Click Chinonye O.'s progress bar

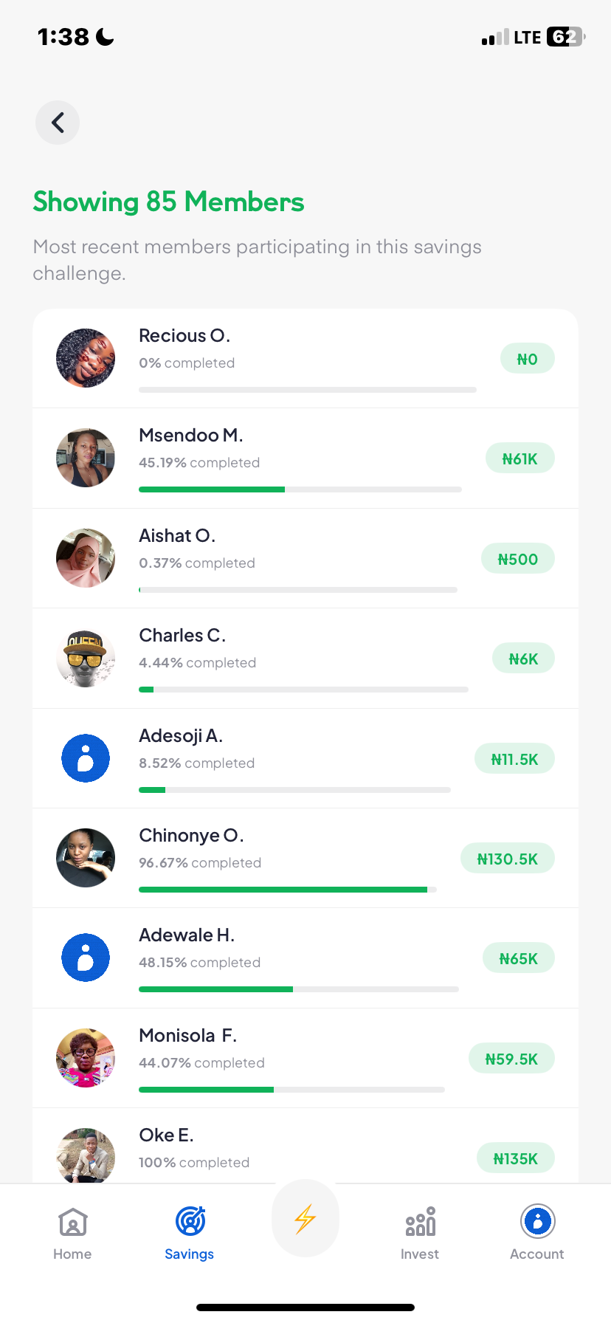pyautogui.click(x=288, y=890)
